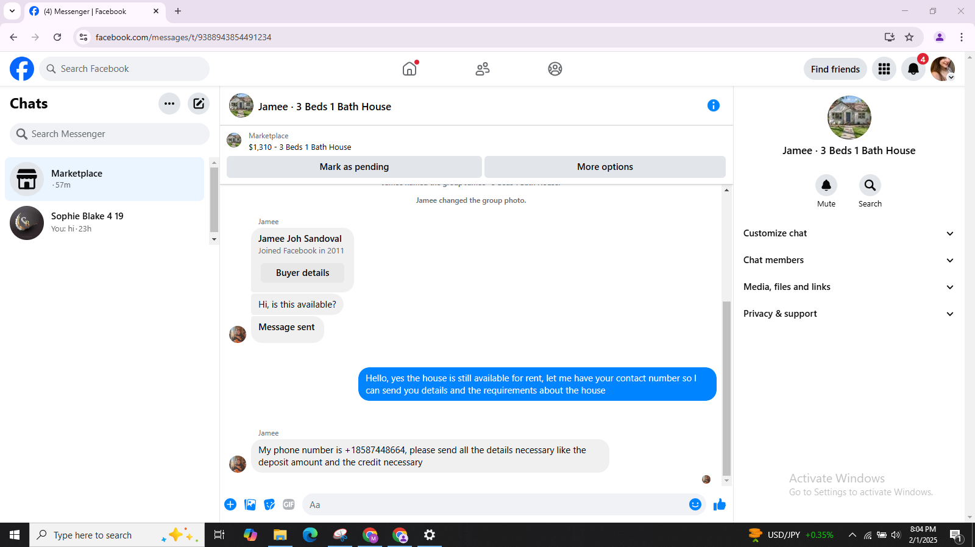Image resolution: width=975 pixels, height=547 pixels.
Task: Open the notifications bell with 4 badge
Action: click(913, 69)
